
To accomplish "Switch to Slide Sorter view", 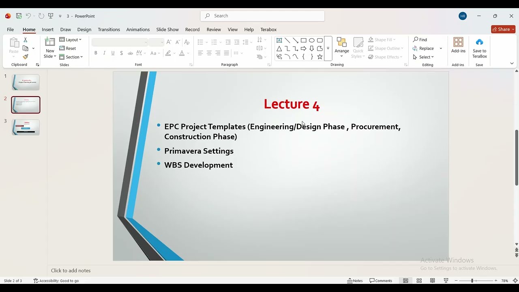I will tap(419, 281).
